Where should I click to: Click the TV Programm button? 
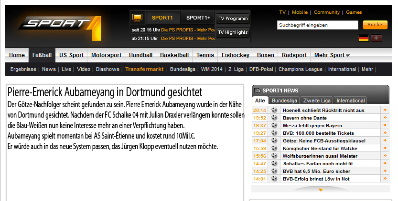click(x=233, y=19)
